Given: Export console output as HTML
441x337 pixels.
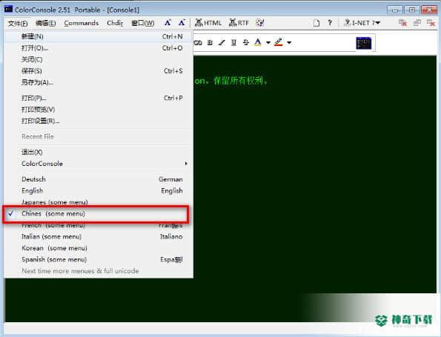Looking at the screenshot, I should (x=208, y=23).
